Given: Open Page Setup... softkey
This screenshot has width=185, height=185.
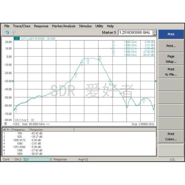Looking at the screenshot, I should click(171, 59).
